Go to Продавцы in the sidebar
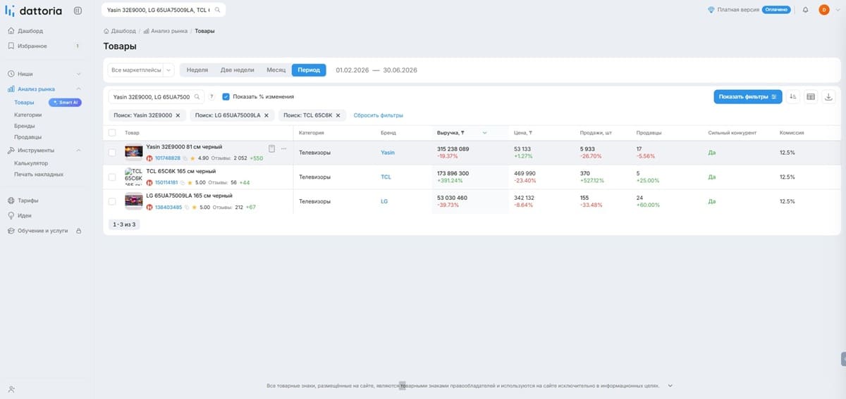 pos(27,137)
